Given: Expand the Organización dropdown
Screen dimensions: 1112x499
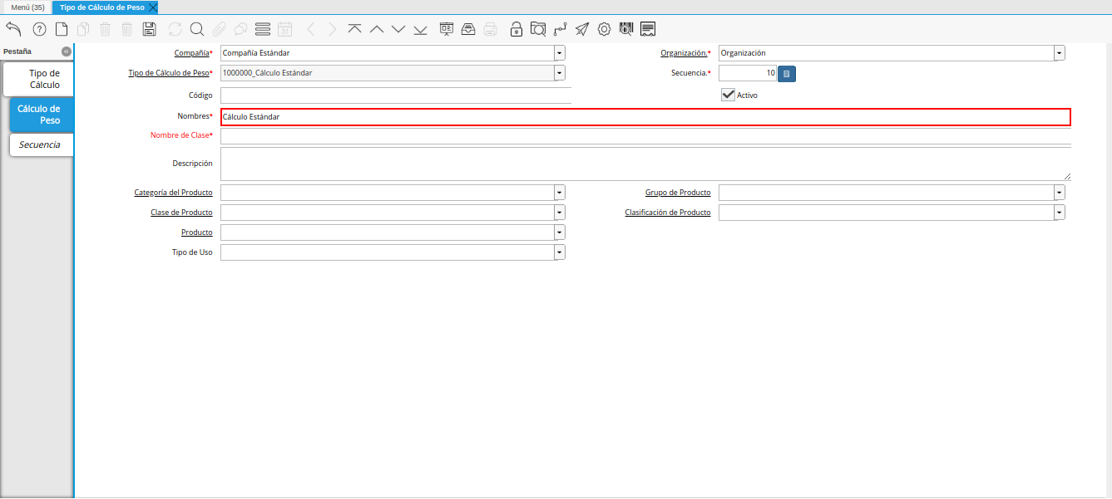Looking at the screenshot, I should coord(1060,53).
